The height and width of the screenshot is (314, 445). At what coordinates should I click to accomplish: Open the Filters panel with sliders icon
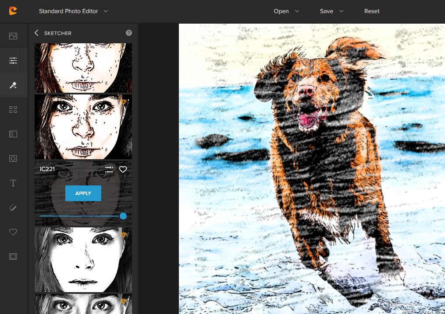click(13, 60)
